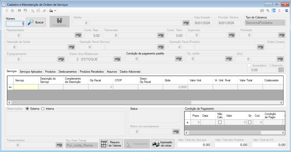Image resolution: width=291 pixels, height=152 pixels.
Task: Click the user silhouette toolbar icon
Action: click(x=279, y=11)
